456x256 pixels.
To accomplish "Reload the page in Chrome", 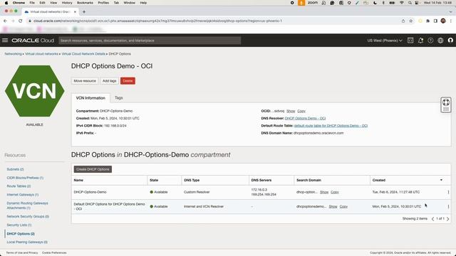I will [21, 21].
